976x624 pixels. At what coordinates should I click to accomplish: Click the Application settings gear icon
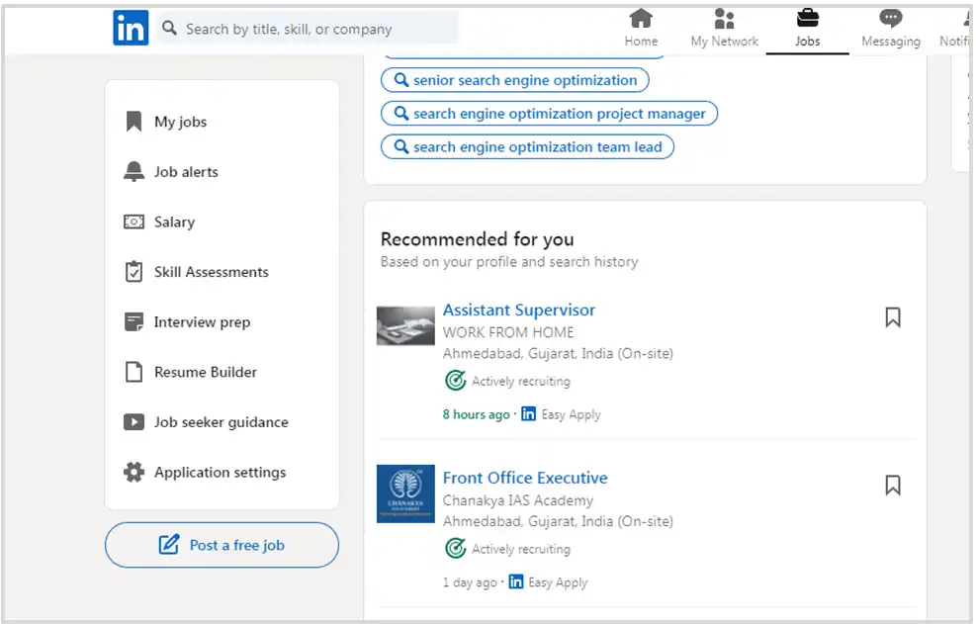133,472
